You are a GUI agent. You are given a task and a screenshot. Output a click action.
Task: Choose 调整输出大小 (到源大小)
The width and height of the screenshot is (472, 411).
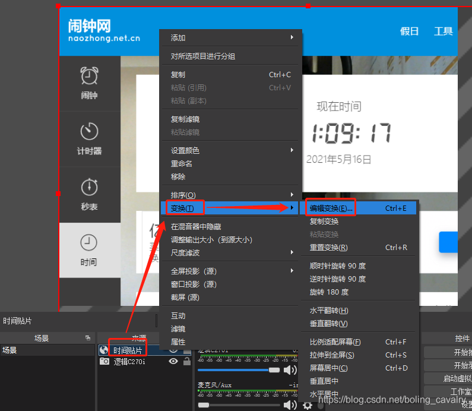[x=230, y=240]
